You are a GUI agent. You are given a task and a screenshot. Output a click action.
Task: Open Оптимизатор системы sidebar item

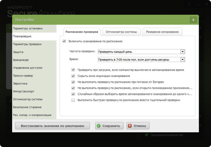(34, 99)
